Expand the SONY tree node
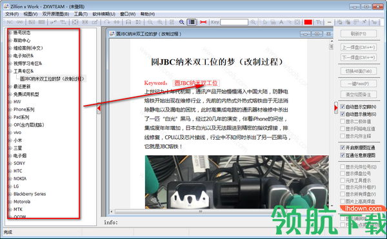 [x=10, y=163]
